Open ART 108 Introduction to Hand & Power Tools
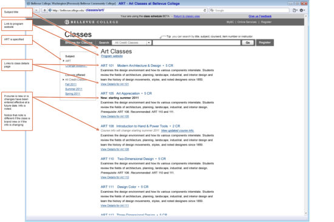This screenshot has width=334, height=222. click(140, 126)
